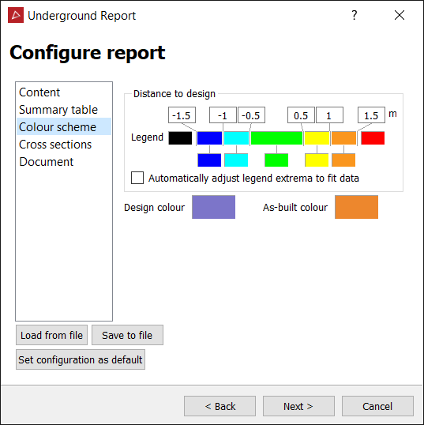Click Set configuration as default button

tap(81, 359)
